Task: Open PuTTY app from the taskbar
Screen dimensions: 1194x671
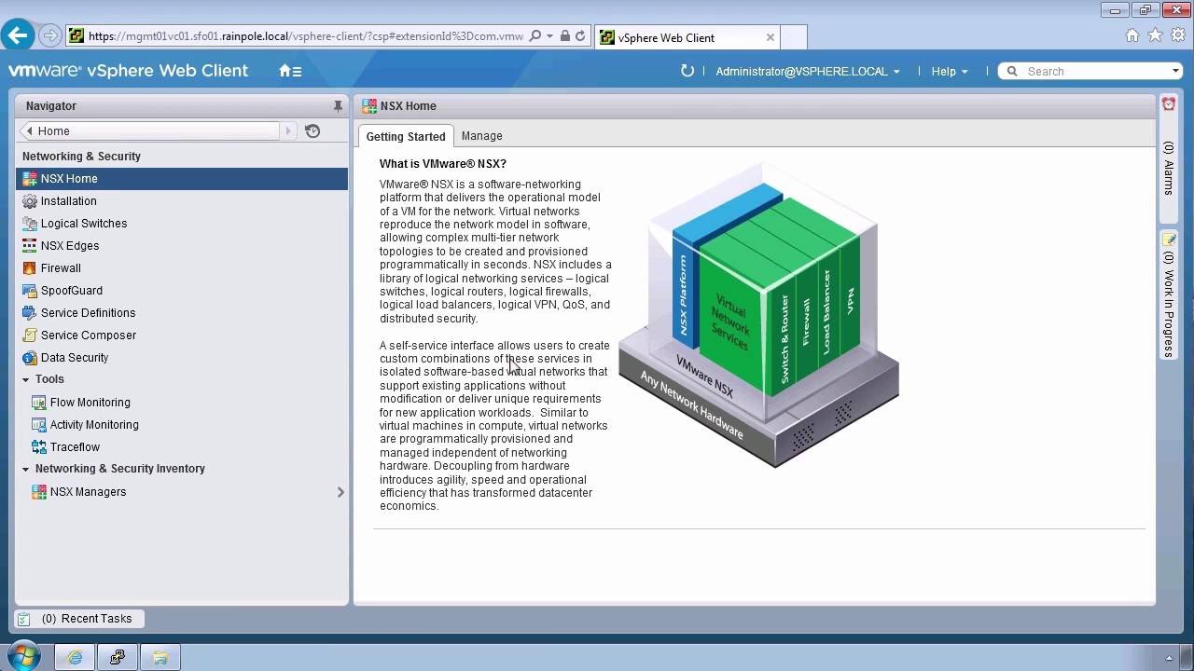Action: [x=118, y=657]
